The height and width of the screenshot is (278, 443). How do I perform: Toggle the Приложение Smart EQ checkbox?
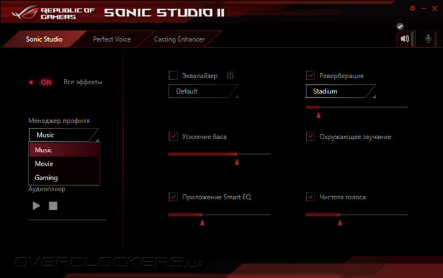pyautogui.click(x=173, y=197)
